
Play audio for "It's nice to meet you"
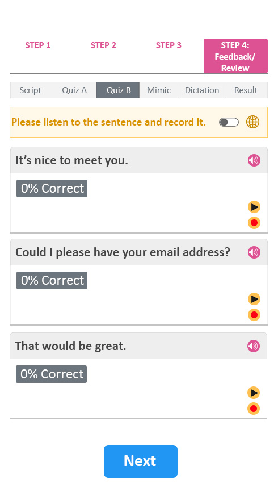pyautogui.click(x=254, y=160)
